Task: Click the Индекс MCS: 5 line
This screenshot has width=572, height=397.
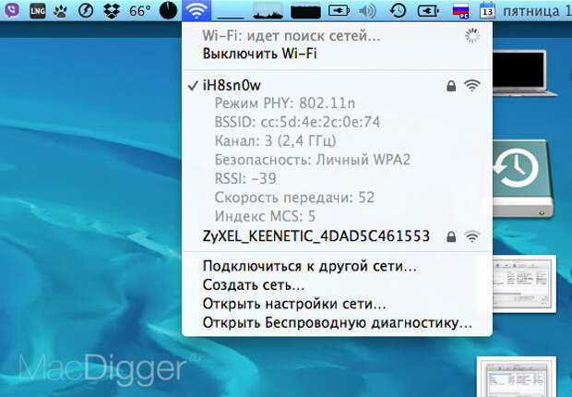Action: (265, 217)
